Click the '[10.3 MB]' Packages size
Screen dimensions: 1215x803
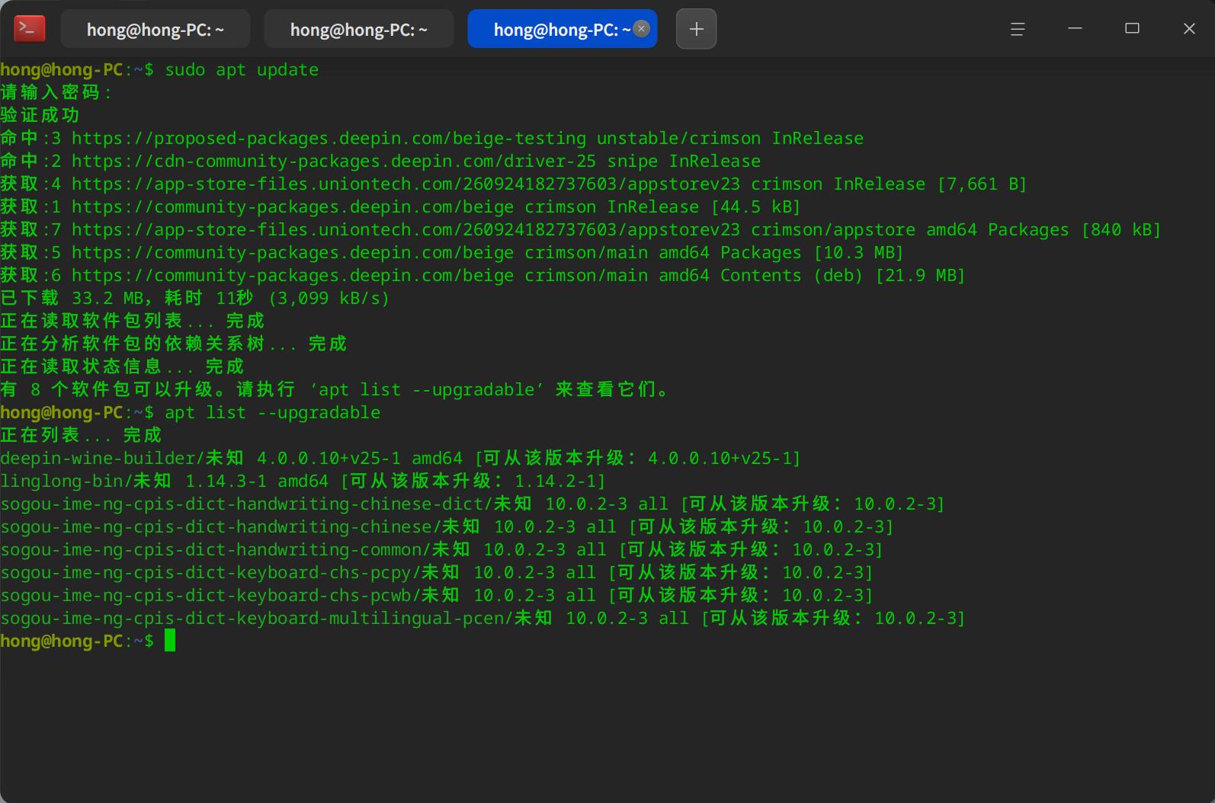[x=858, y=252]
